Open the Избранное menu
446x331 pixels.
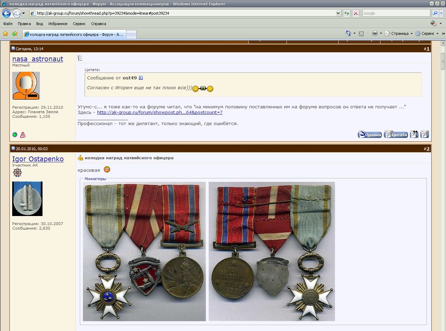coord(58,24)
